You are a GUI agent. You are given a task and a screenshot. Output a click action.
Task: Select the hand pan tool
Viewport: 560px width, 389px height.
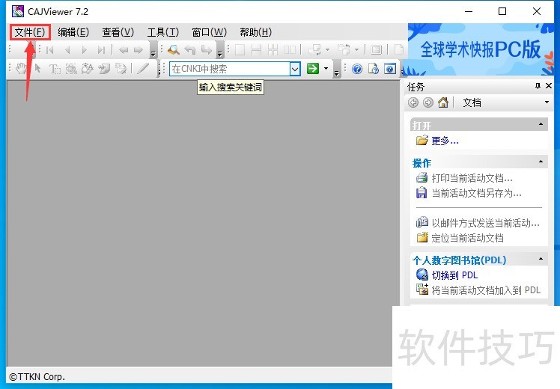(22, 69)
